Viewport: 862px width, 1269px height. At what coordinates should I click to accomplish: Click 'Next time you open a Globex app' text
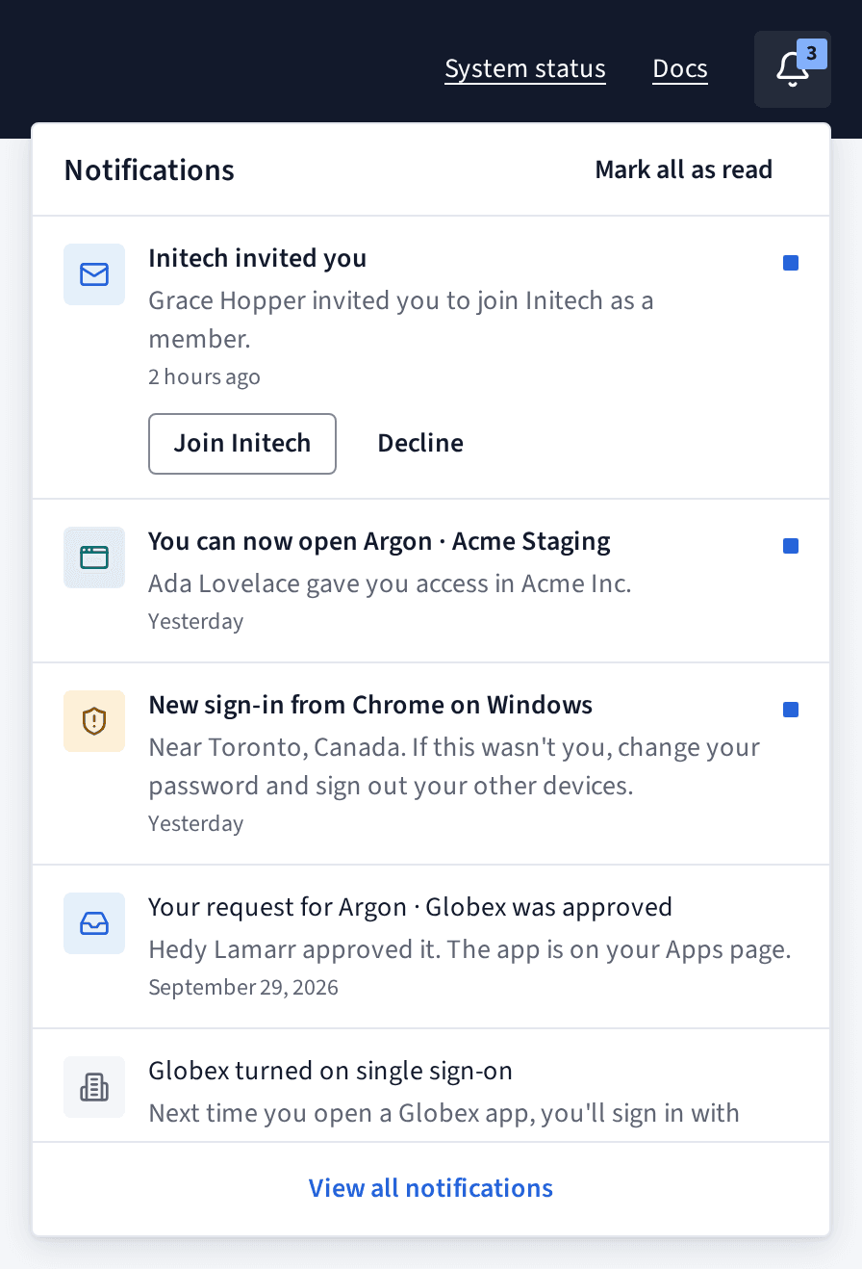coord(444,1114)
